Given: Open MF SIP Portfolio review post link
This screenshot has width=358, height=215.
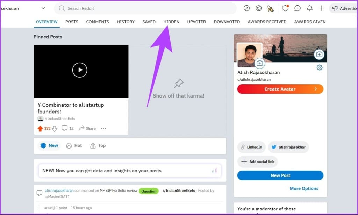Looking at the screenshot, I should (119, 191).
